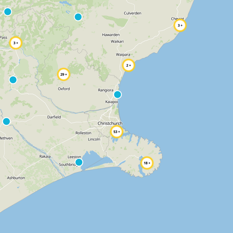Click the Darfield town label

(x=54, y=117)
